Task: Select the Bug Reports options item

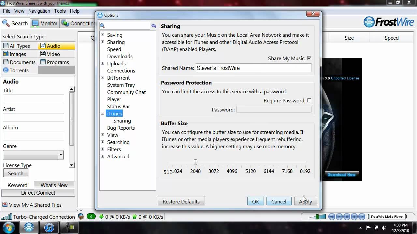Action: [121, 128]
